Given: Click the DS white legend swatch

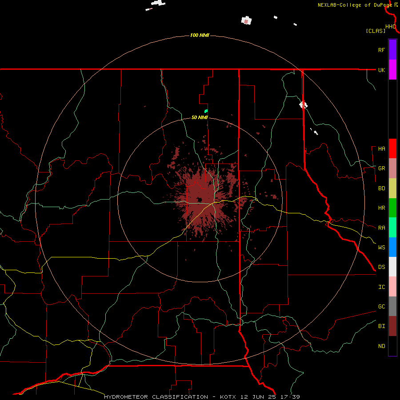Looking at the screenshot, I should pos(392,267).
